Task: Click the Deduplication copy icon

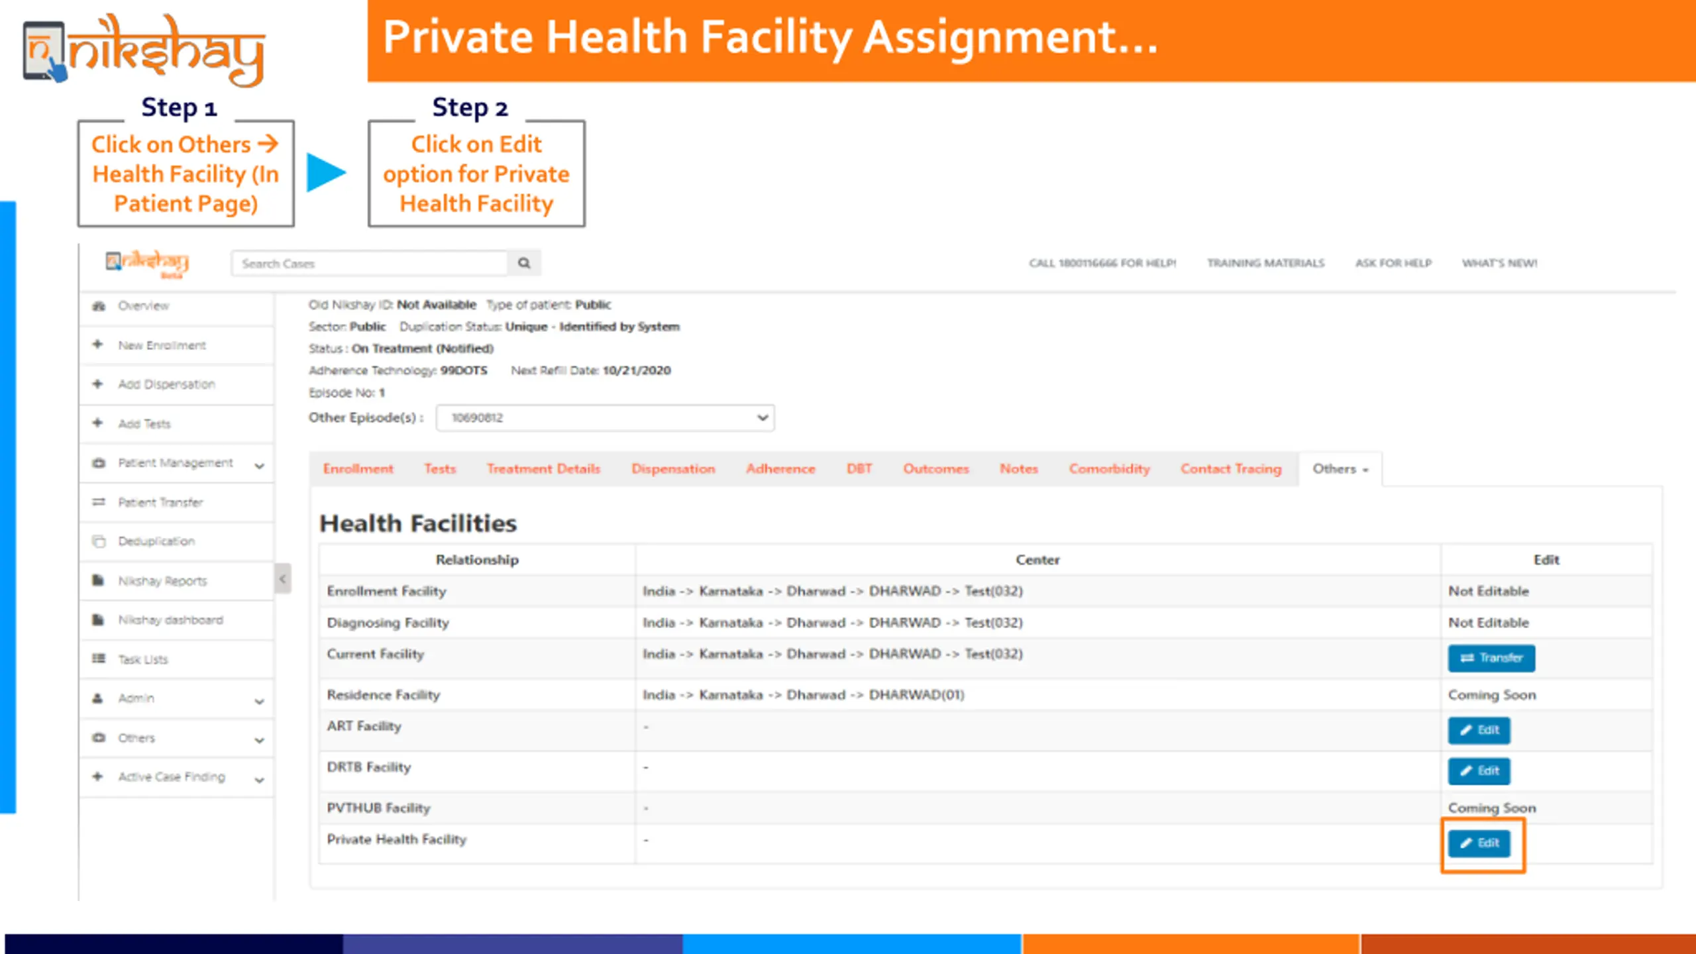Action: point(99,541)
